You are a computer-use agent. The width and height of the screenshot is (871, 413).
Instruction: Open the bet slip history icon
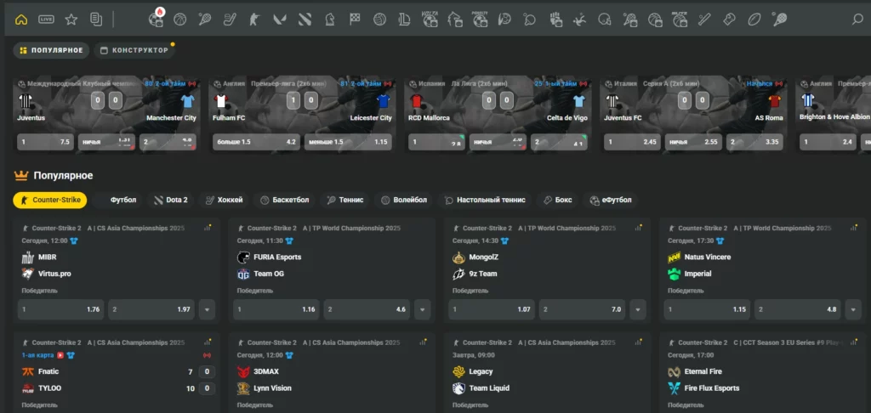(x=96, y=20)
